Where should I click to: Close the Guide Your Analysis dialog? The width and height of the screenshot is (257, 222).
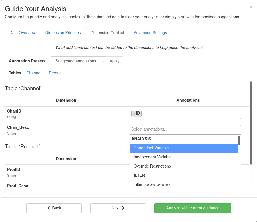point(251,7)
